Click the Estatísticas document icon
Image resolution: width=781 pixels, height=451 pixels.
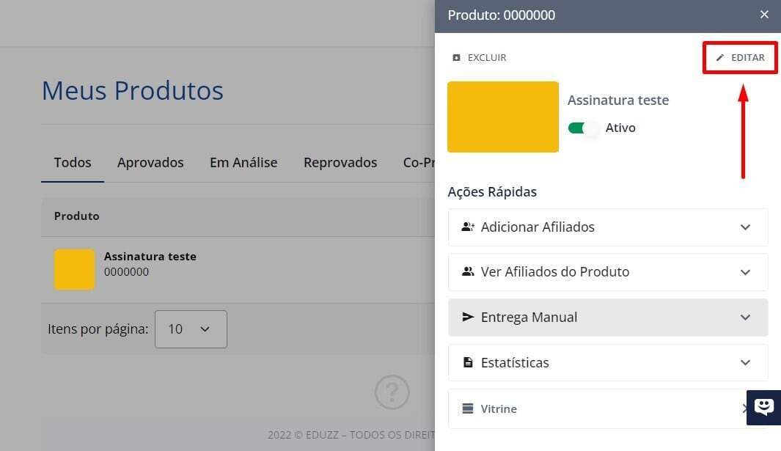pos(468,363)
